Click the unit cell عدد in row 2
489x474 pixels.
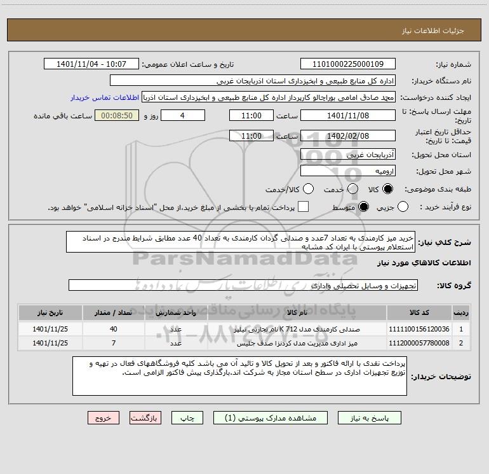176,343
